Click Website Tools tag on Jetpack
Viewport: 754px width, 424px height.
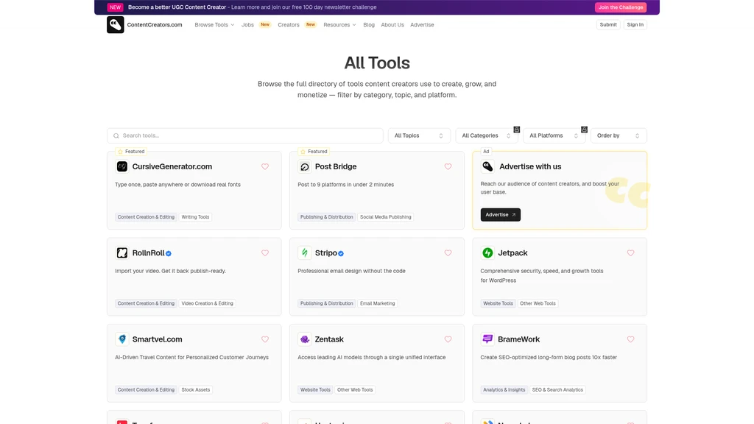[498, 303]
